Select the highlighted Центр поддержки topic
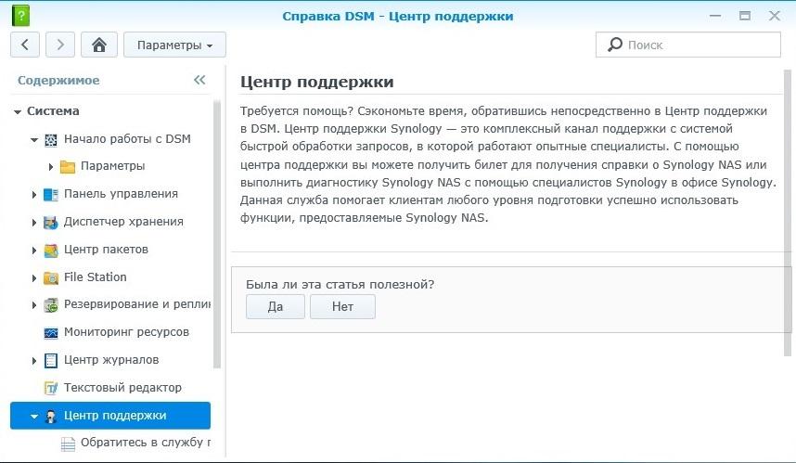This screenshot has height=463, width=796. pyautogui.click(x=110, y=416)
